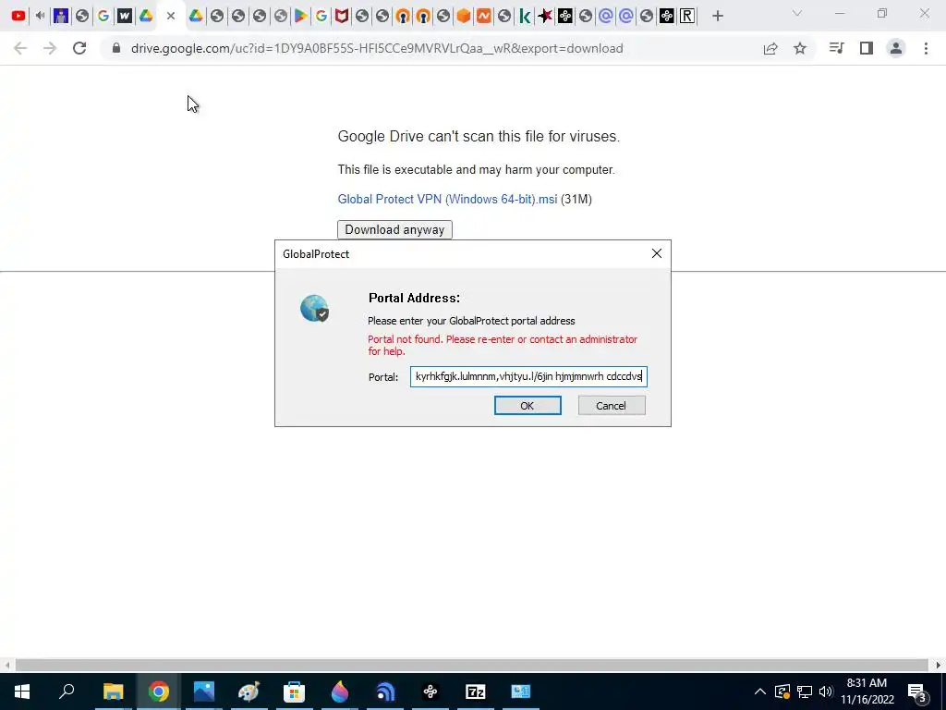The image size is (946, 710).
Task: Open the tab with the W favicon
Action: point(125,16)
